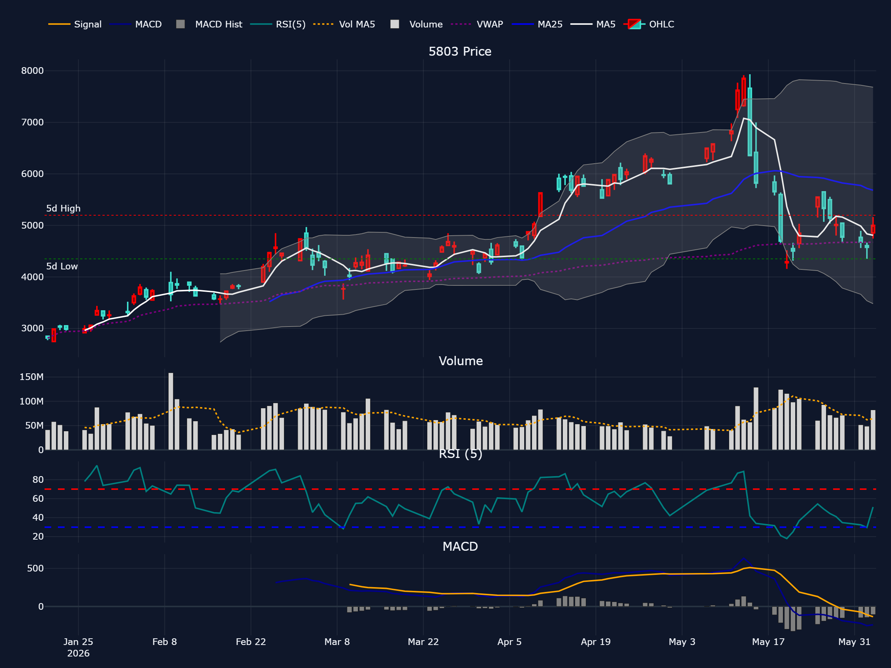
Task: Toggle the MACD legend entry
Action: [x=136, y=24]
